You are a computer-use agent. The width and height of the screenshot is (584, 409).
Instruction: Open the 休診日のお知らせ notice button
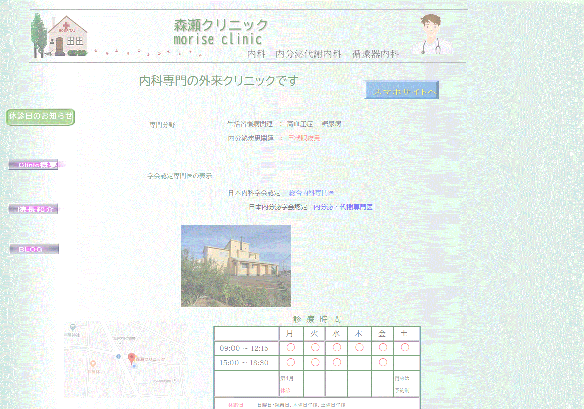click(40, 117)
